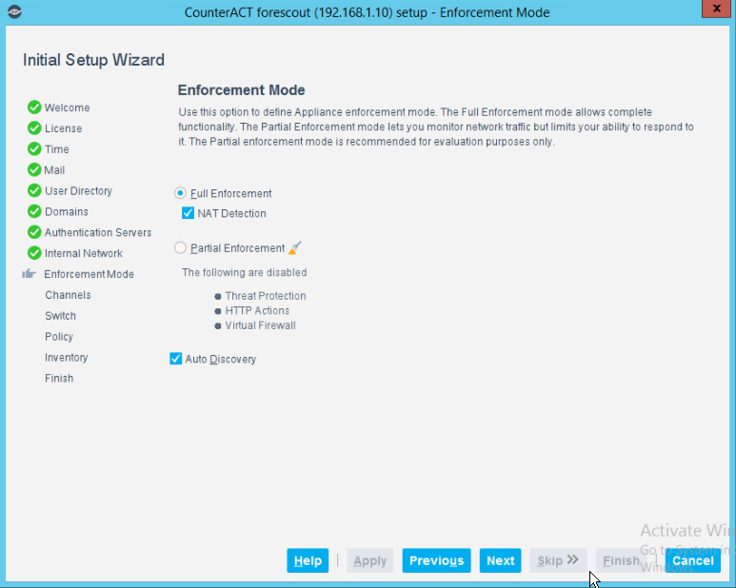Viewport: 736px width, 588px height.
Task: Jump to the Channels step
Action: click(x=68, y=295)
